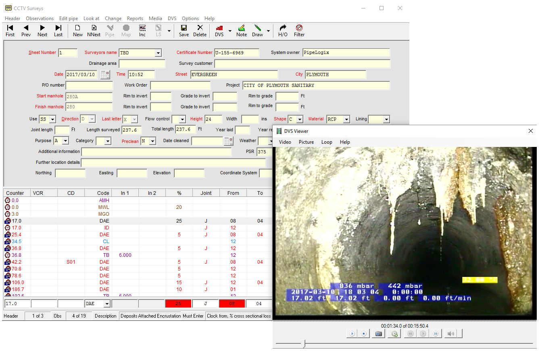Open the Media menu
This screenshot has width=540, height=351.
(x=155, y=19)
